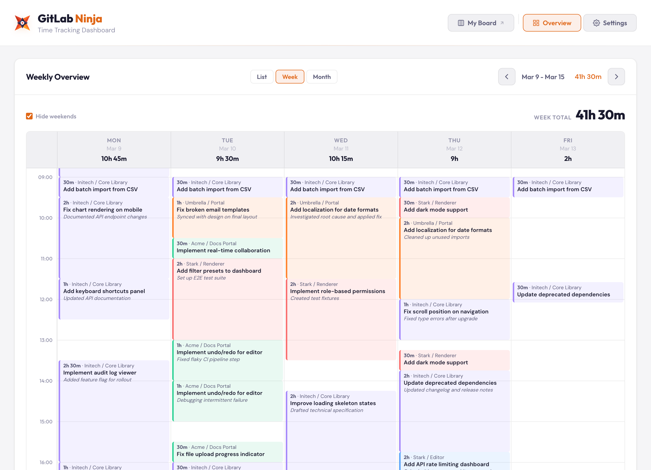Screen dimensions: 651x470
Task: Click the orange 41h 30m week total
Action: [x=588, y=77]
